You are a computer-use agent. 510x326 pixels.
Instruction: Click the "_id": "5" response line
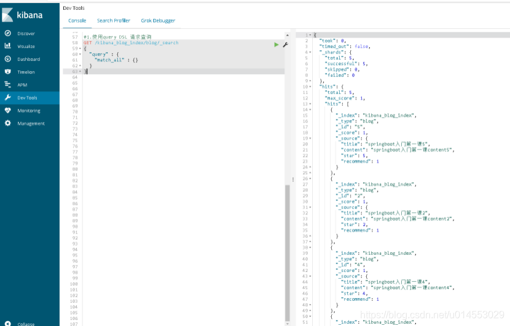350,127
